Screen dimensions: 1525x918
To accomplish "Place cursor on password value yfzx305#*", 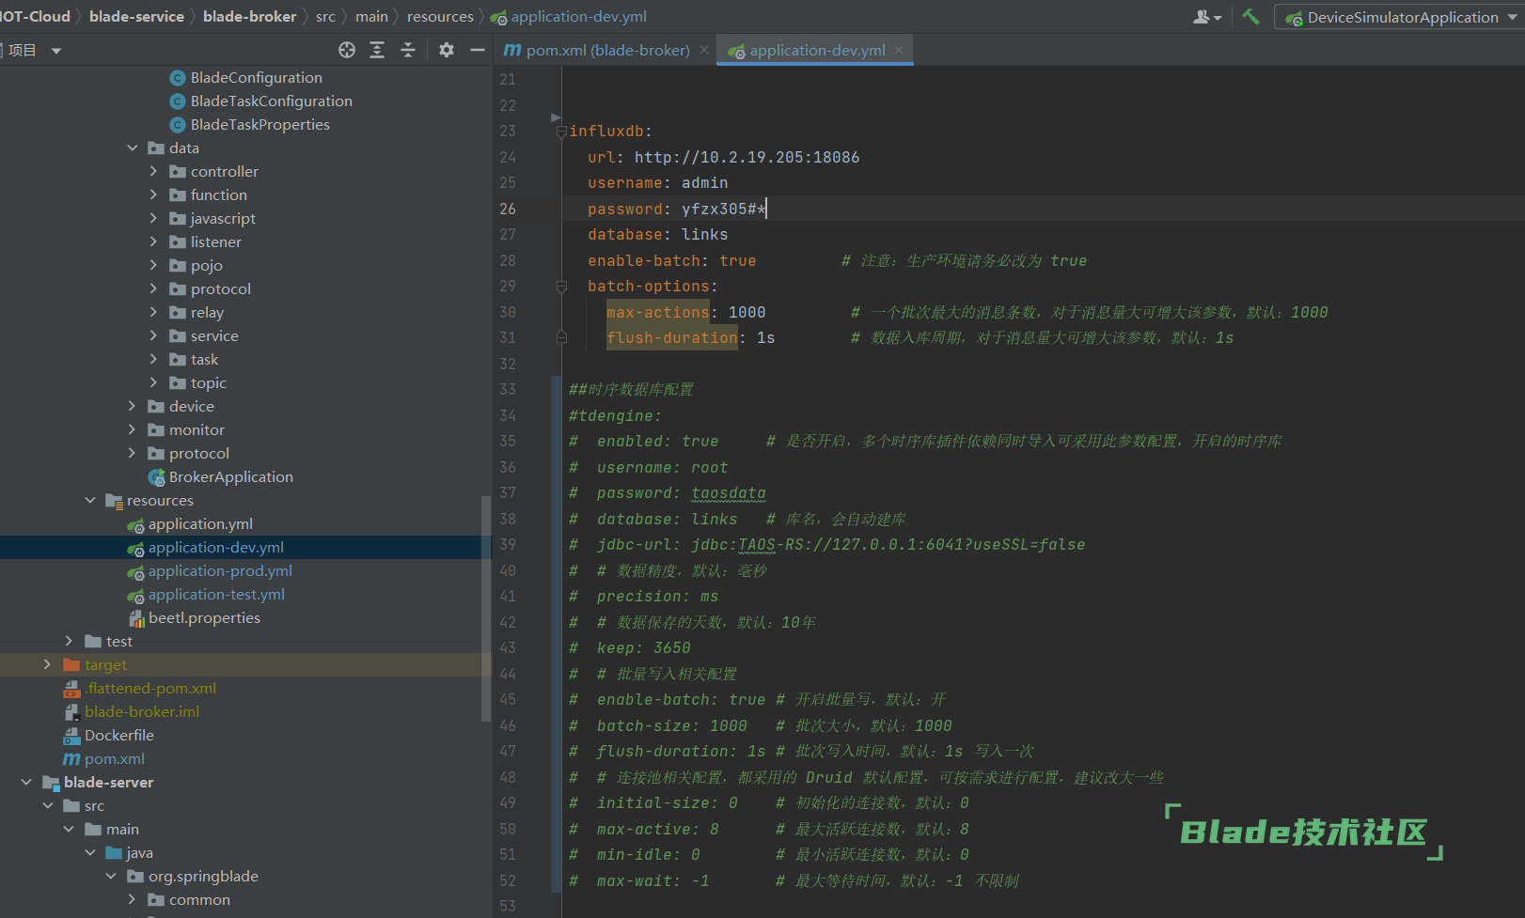I will point(724,209).
